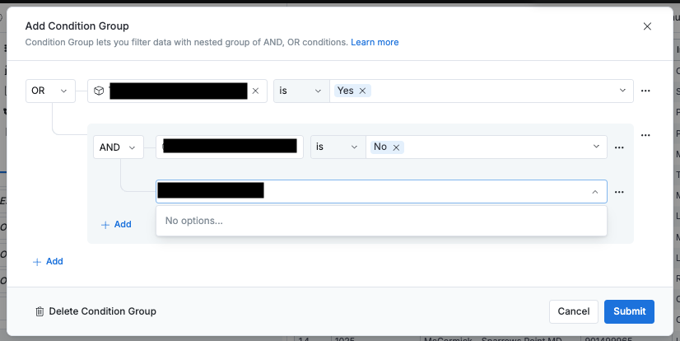This screenshot has width=680, height=341.
Task: Add a condition inside the nested AND group
Action: tap(116, 224)
